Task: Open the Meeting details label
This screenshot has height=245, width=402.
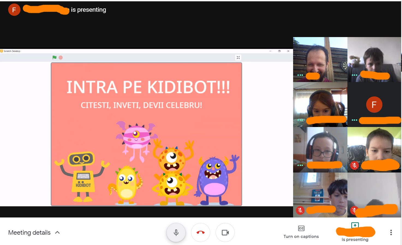Action: [x=29, y=232]
